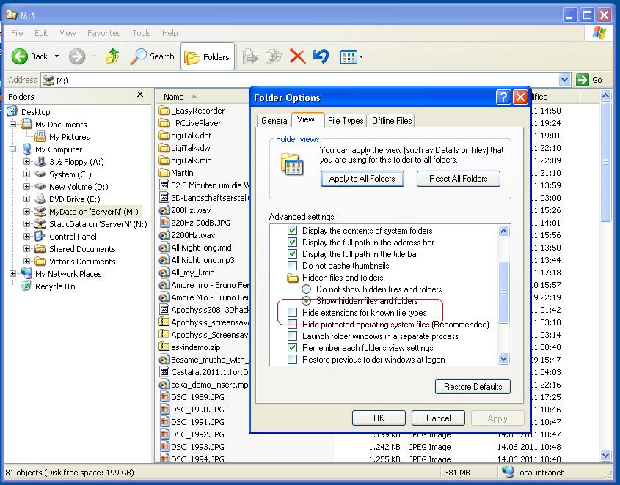
Task: Click the Restore Defaults button
Action: pyautogui.click(x=473, y=387)
